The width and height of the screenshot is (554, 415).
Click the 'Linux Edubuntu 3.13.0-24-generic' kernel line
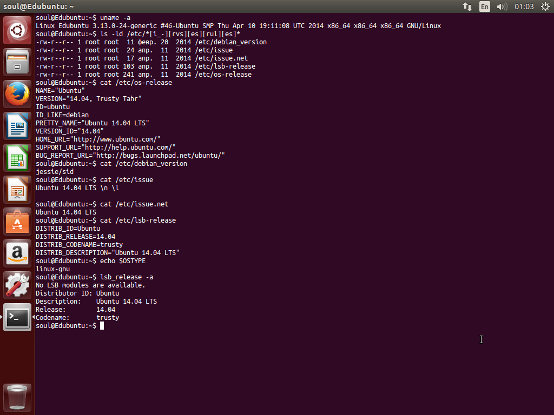coord(238,26)
